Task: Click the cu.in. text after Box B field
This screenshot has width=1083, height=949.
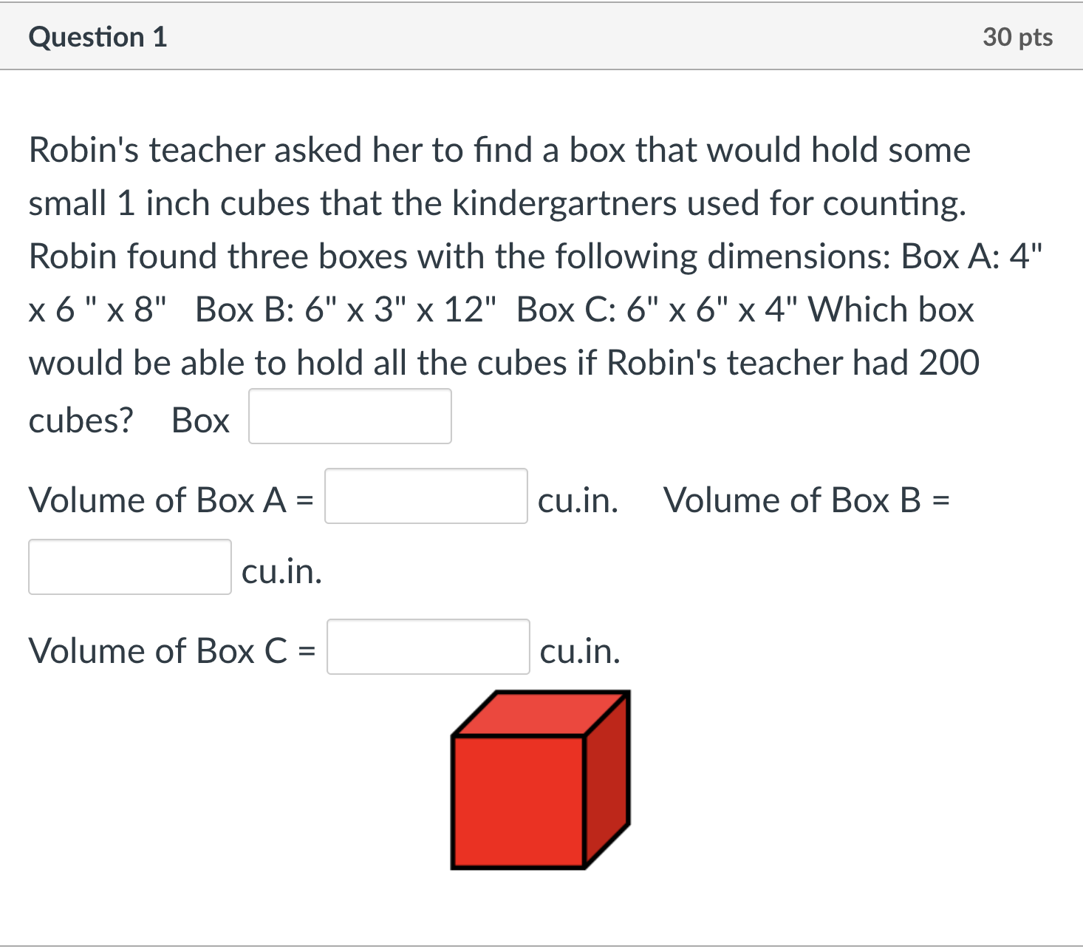Action: [x=281, y=571]
